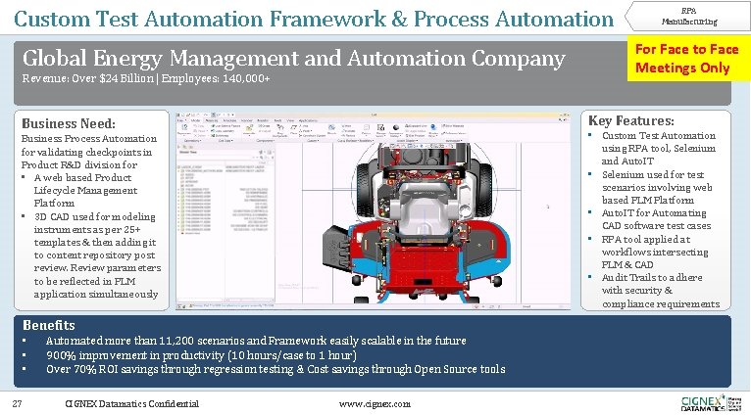The image size is (751, 416).
Task: Click the Model Tree panel header
Action: (188, 152)
